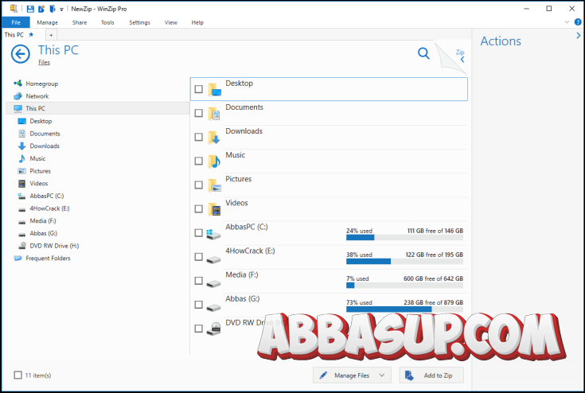The image size is (585, 393).
Task: Click the WinZip app icon in title bar
Action: coord(14,8)
